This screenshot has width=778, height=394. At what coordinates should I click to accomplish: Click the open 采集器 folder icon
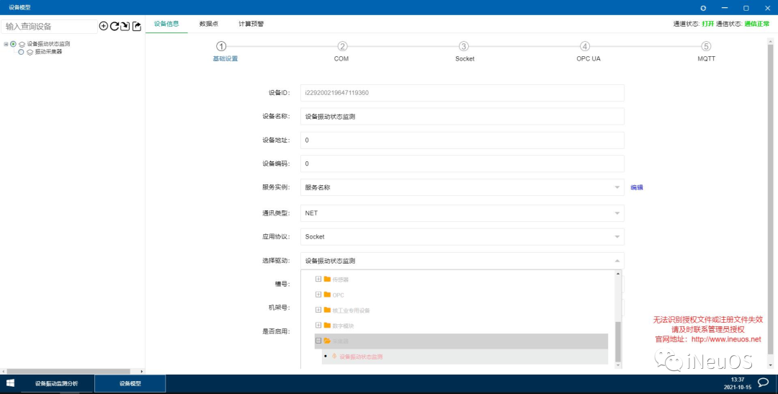pos(327,341)
